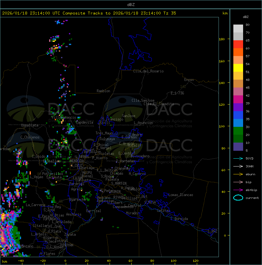Select the Clla.El_Cavadito map label
Viewport: 262px width, 265px height.
(159, 104)
